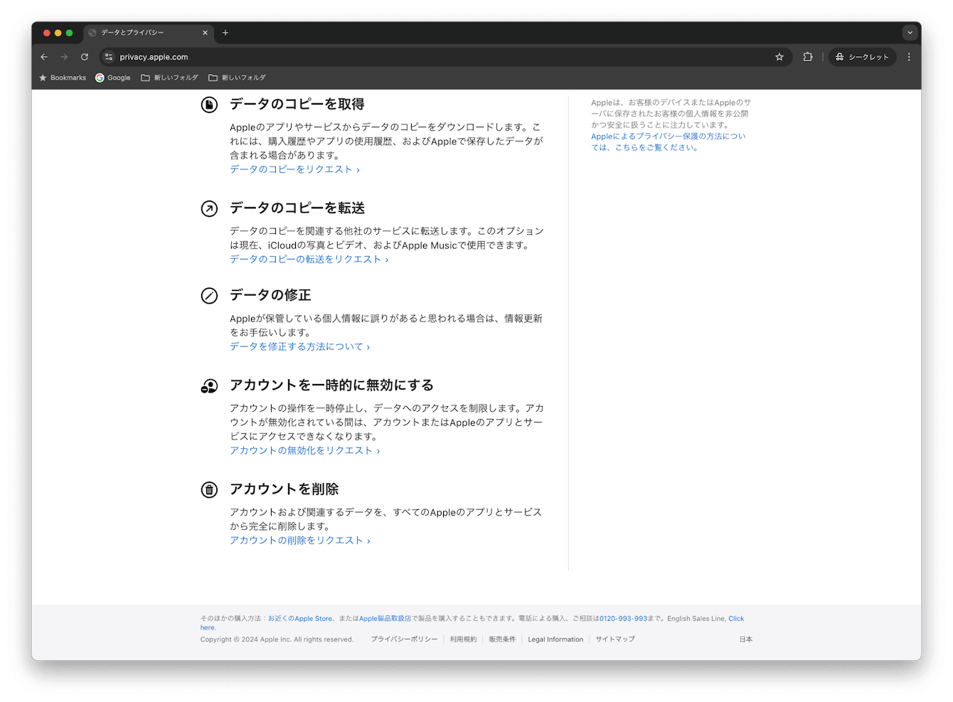Go back using browser back arrow

click(44, 57)
